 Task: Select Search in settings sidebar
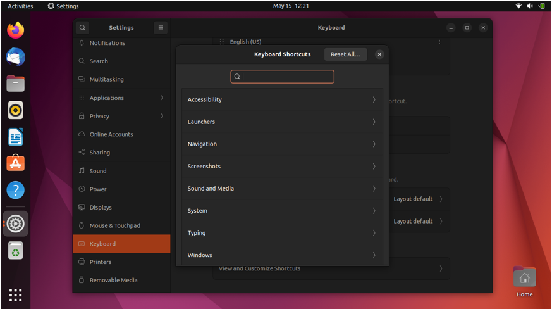pyautogui.click(x=121, y=61)
